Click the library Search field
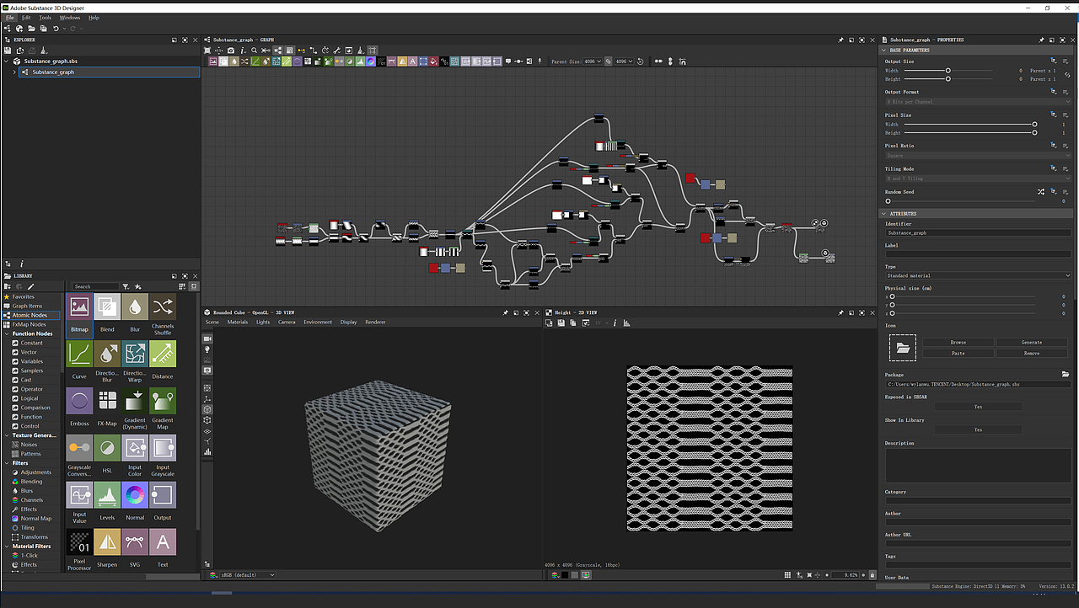The width and height of the screenshot is (1079, 608). click(95, 286)
